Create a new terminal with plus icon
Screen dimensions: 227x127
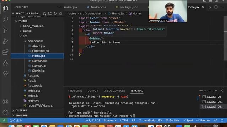coord(201,91)
